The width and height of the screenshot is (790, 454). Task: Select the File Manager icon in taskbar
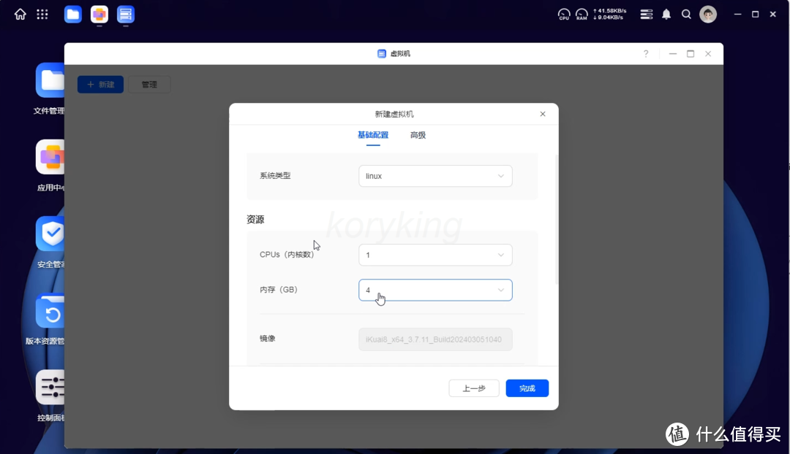(72, 14)
